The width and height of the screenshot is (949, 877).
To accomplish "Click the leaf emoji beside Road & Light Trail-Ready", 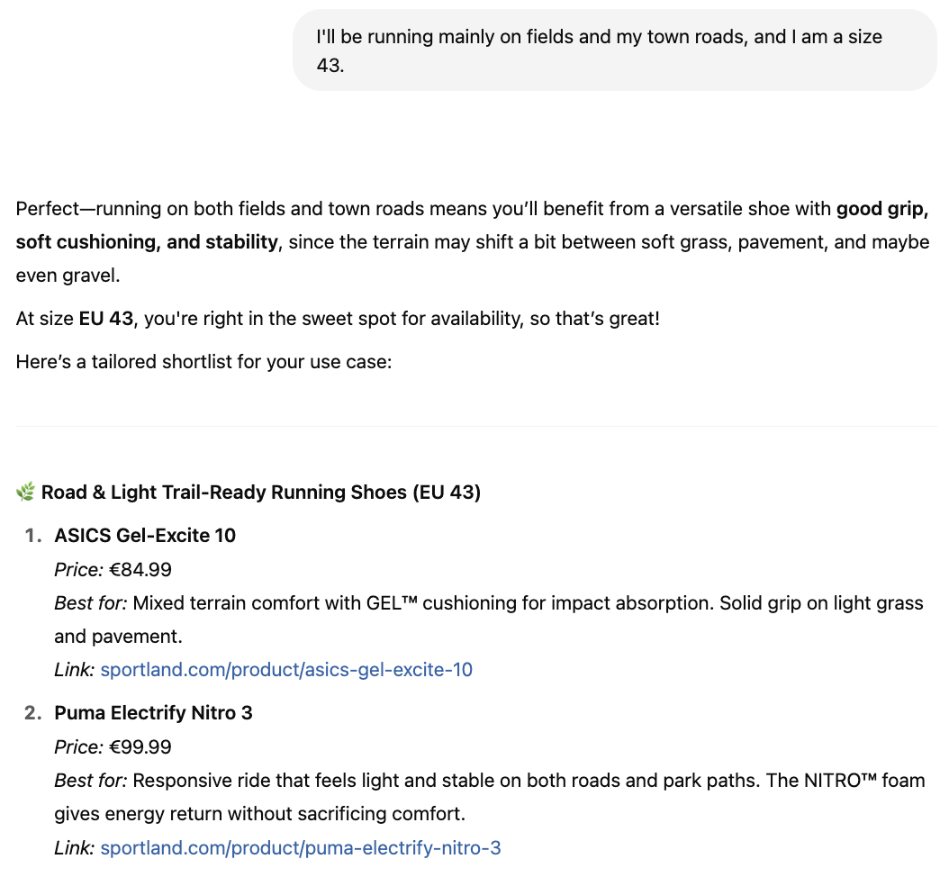I will coord(25,492).
